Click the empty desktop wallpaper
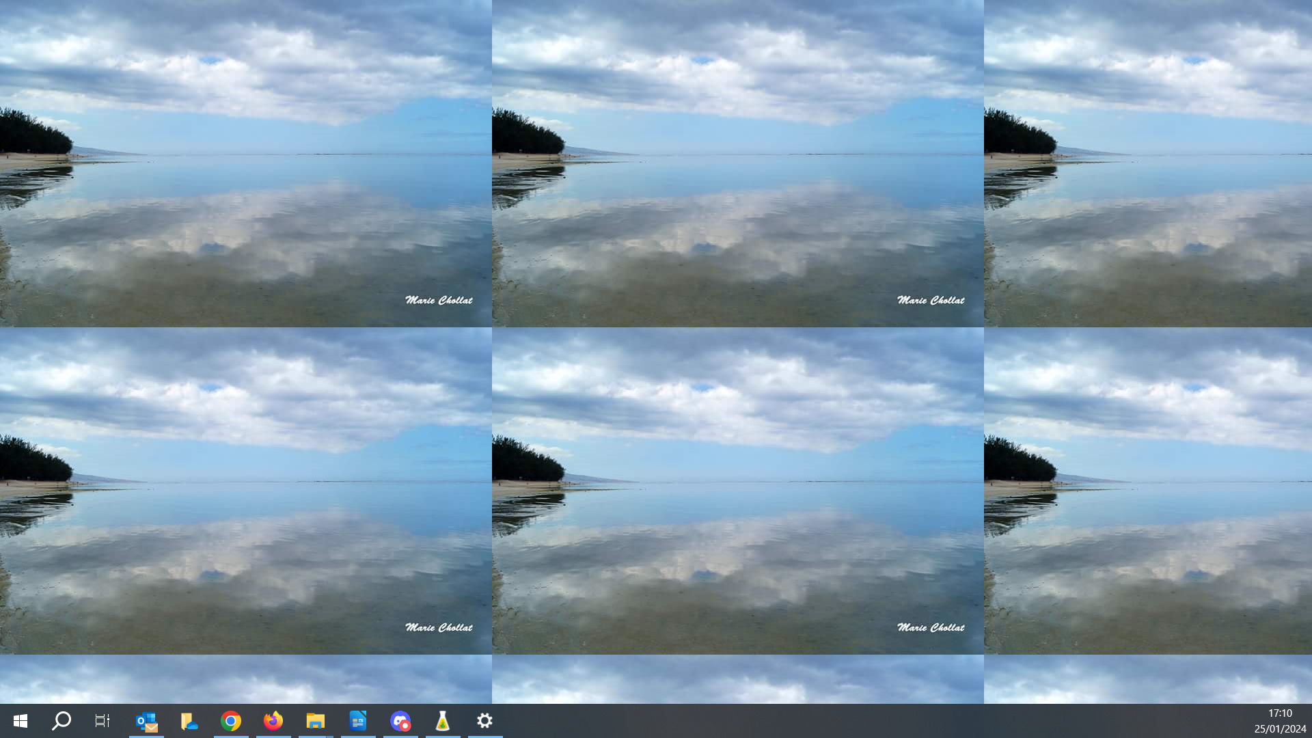1312x738 pixels. click(738, 410)
